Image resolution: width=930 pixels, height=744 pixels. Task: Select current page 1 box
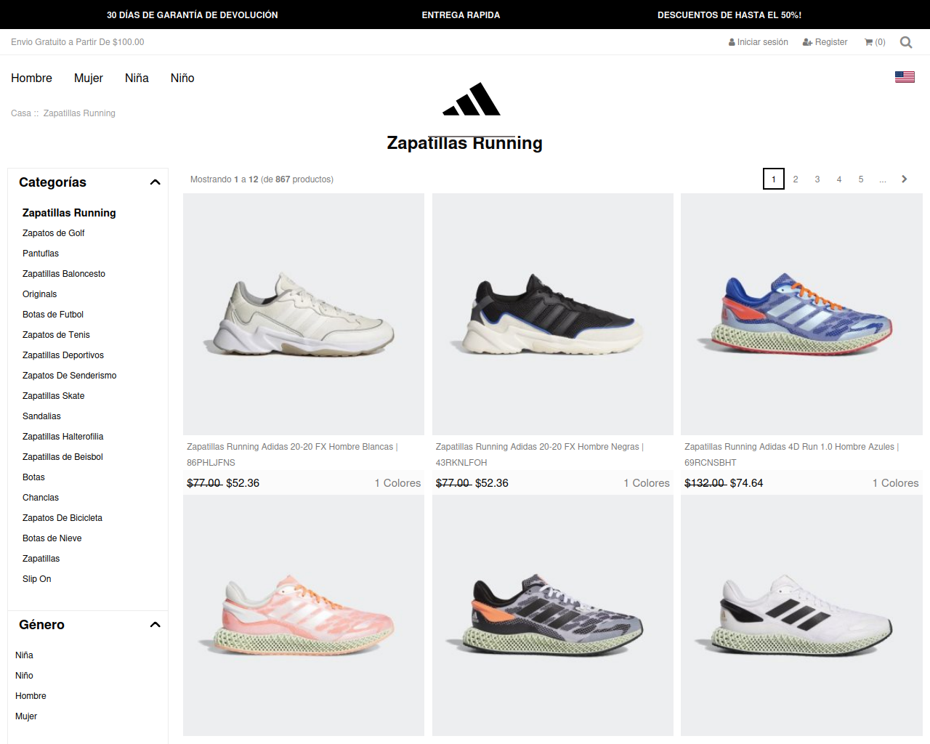(x=774, y=179)
